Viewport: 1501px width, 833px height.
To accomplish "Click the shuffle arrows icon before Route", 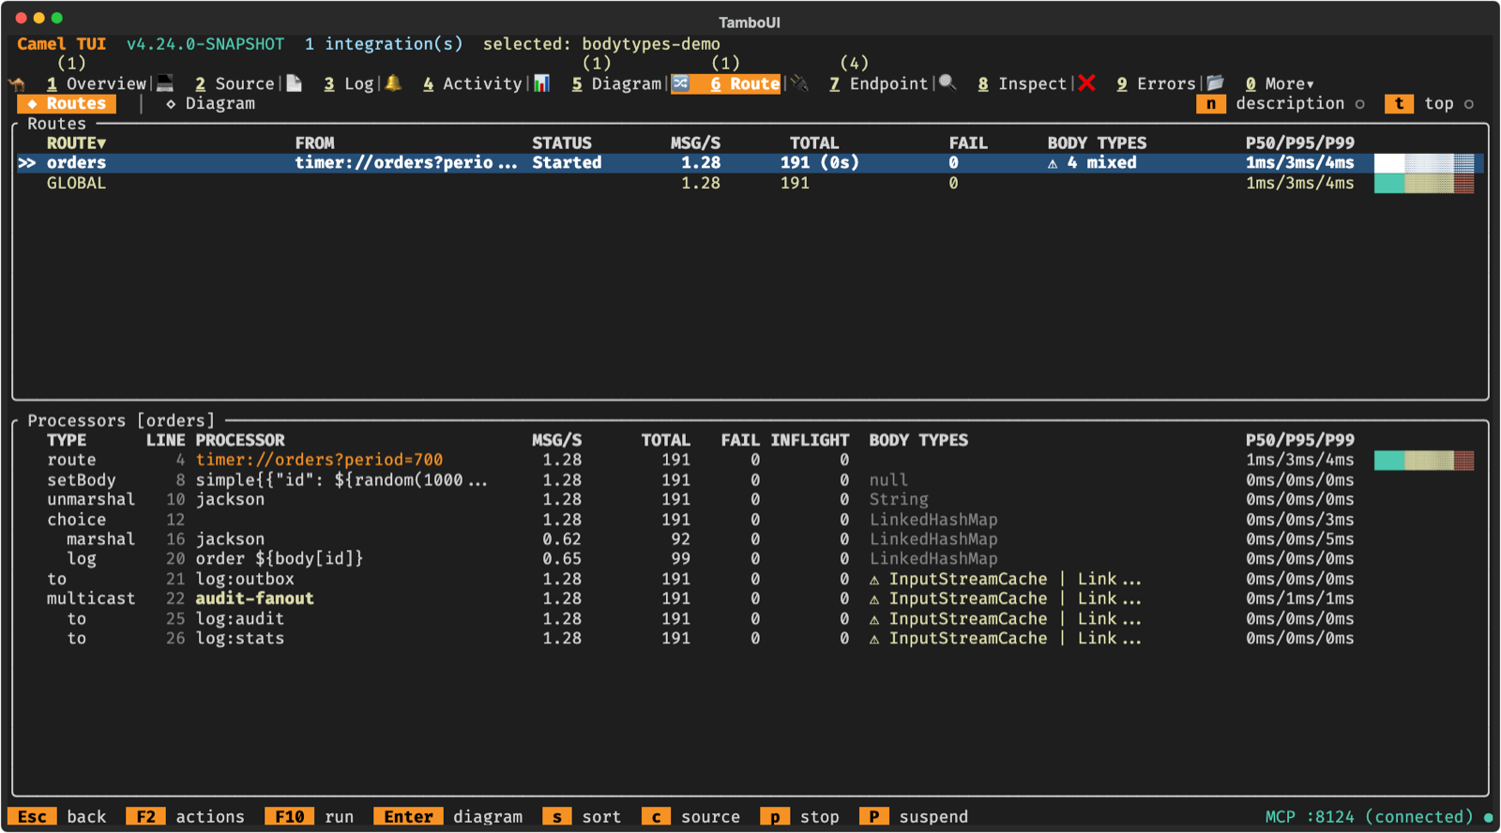I will 680,83.
